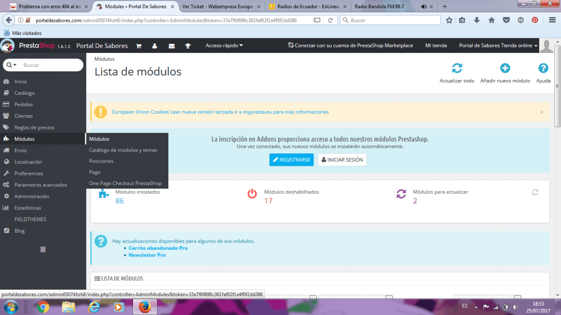Open Windows Explorer folder in taskbar

pyautogui.click(x=68, y=307)
